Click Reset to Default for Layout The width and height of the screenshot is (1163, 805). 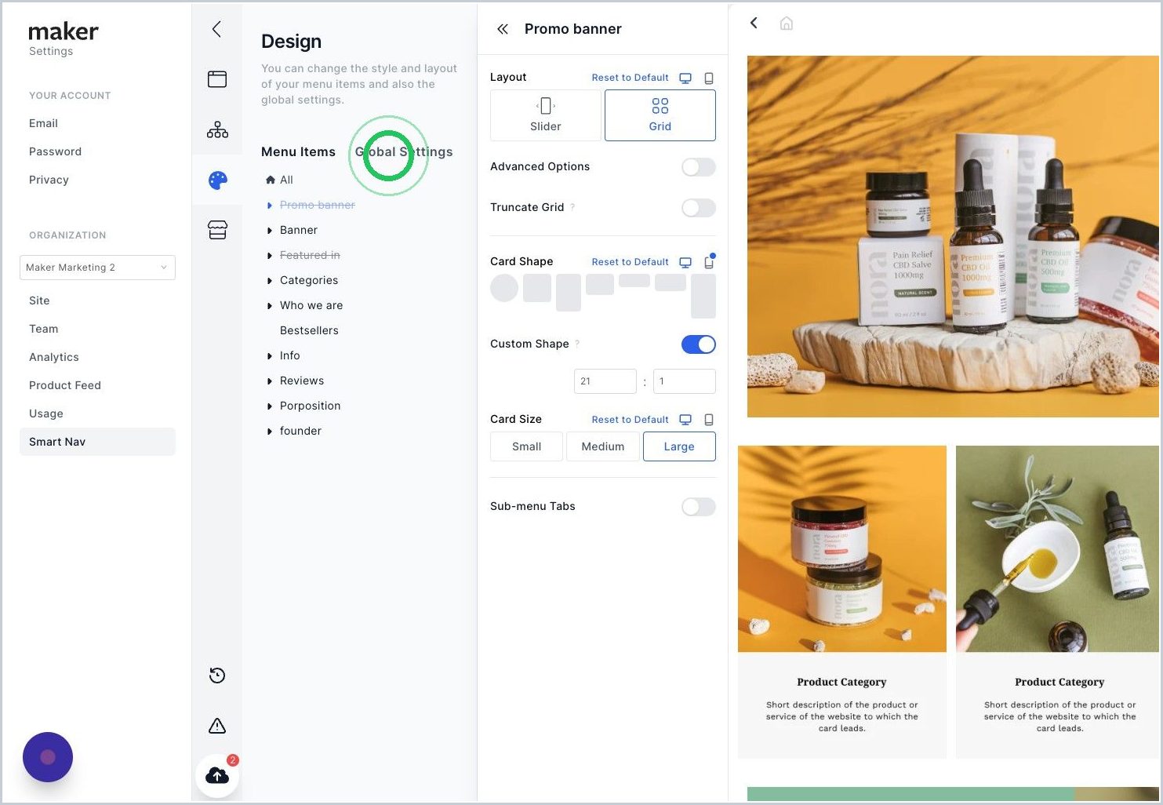tap(630, 78)
